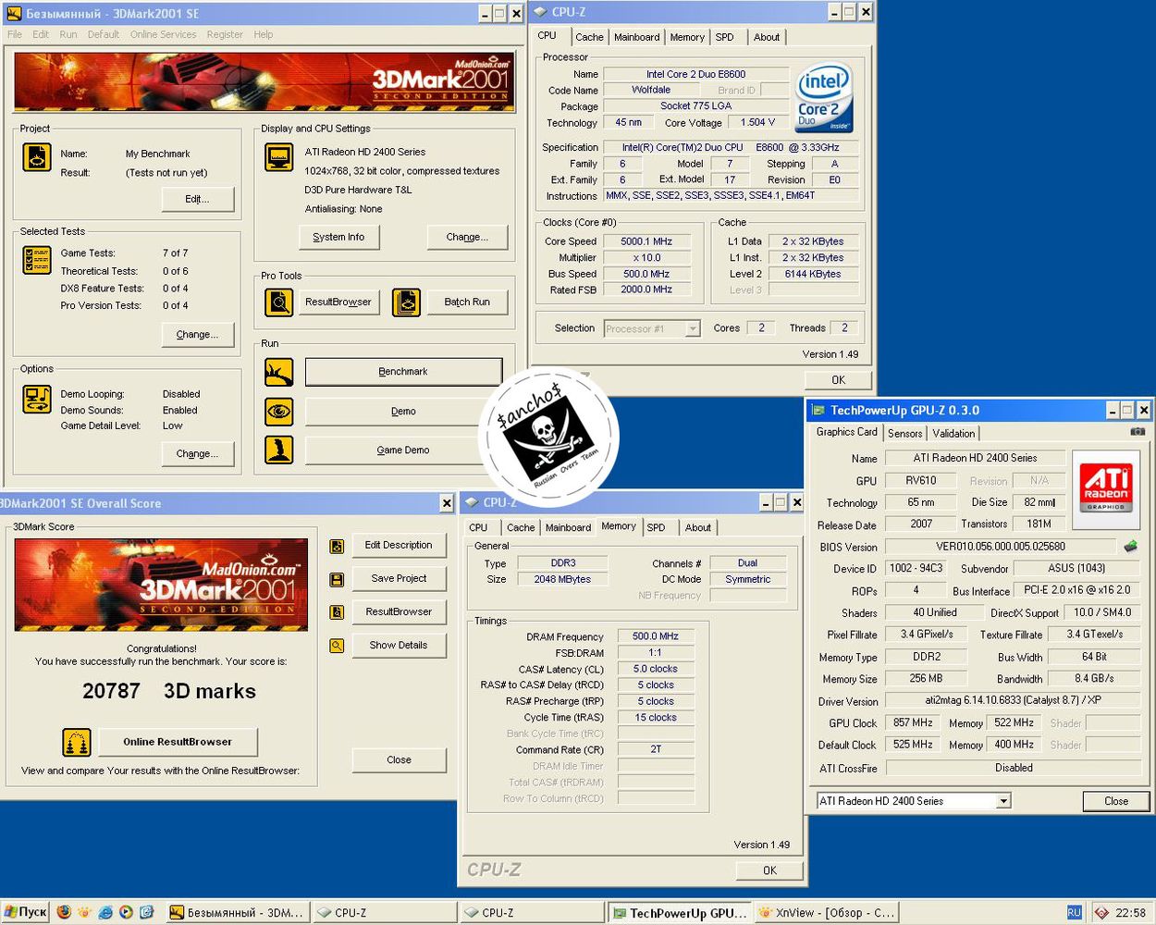
Task: Switch to the Validation tab in GPU-Z
Action: 953,433
